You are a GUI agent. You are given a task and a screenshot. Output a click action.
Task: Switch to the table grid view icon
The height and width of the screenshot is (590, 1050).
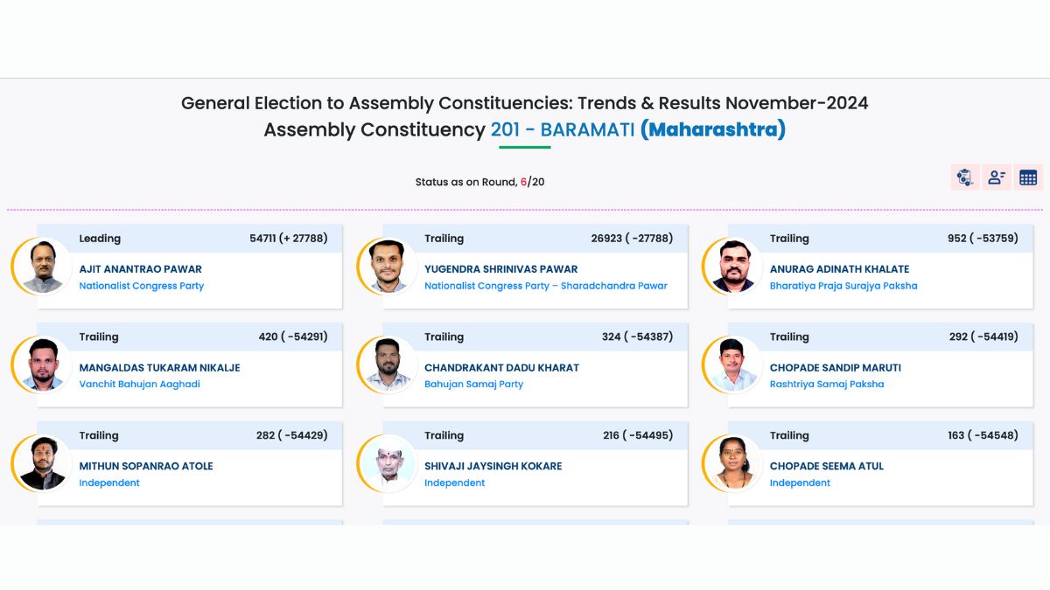[x=1028, y=177]
